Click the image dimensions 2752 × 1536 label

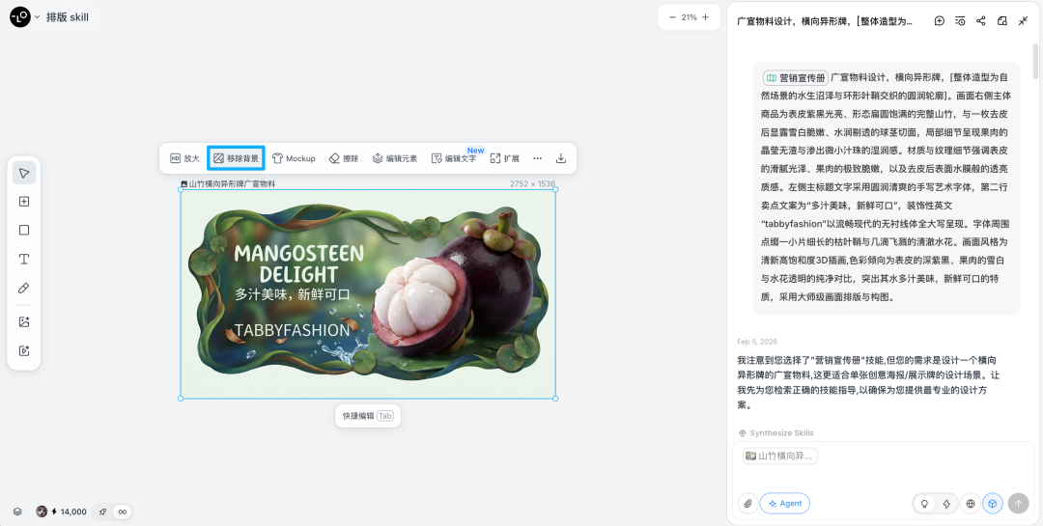tap(532, 183)
